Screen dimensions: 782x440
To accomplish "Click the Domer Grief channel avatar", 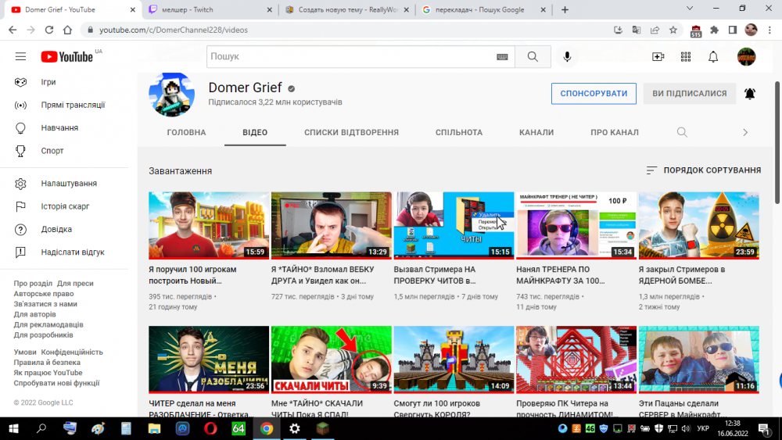I will (x=171, y=95).
